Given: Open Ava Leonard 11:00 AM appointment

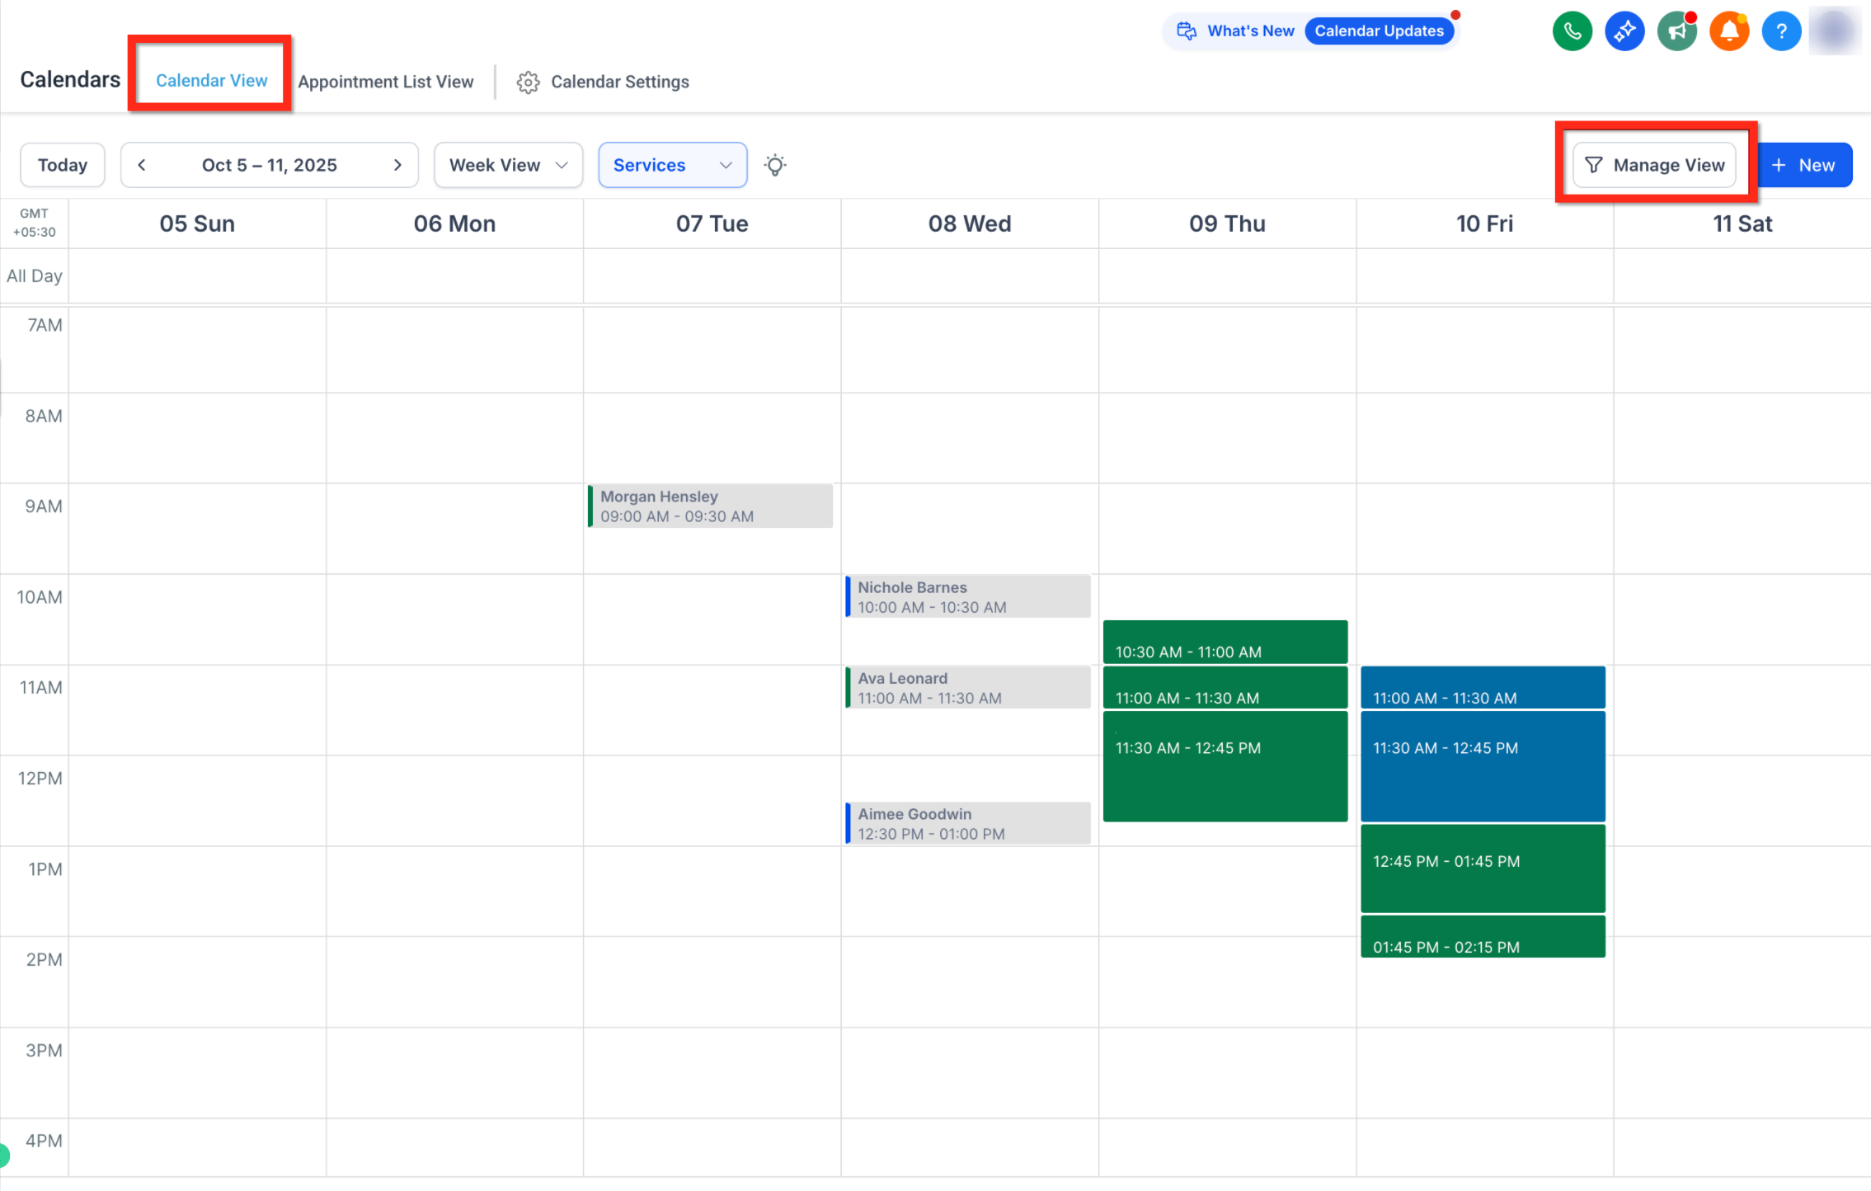Looking at the screenshot, I should (968, 687).
